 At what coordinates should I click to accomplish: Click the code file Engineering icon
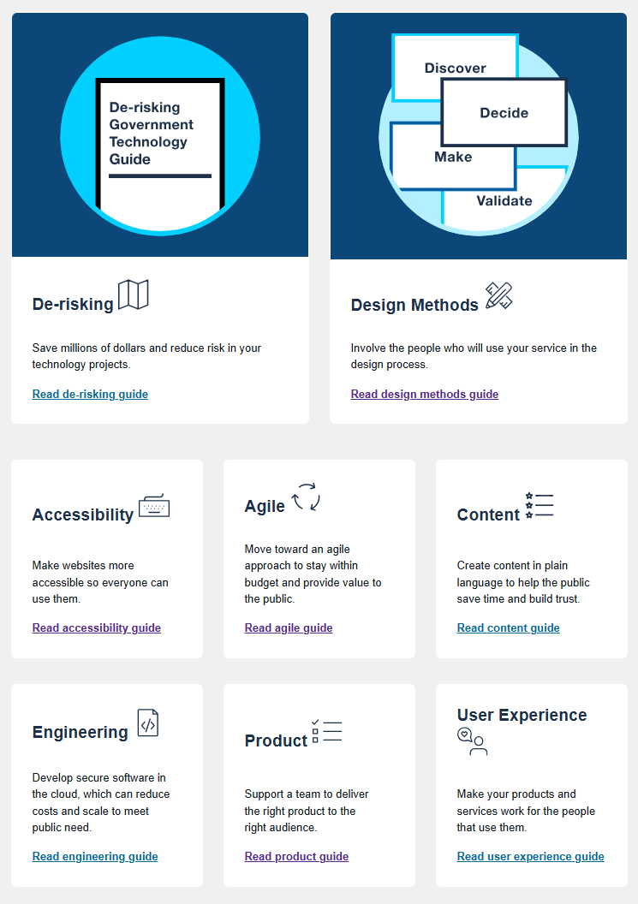pyautogui.click(x=148, y=723)
